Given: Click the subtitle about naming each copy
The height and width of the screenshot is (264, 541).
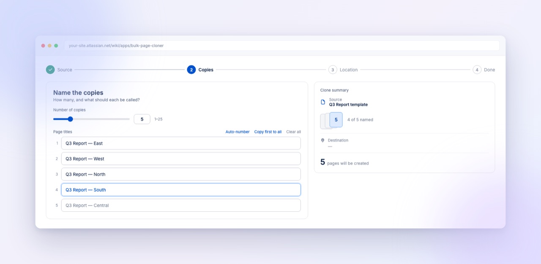Looking at the screenshot, I should coord(96,100).
